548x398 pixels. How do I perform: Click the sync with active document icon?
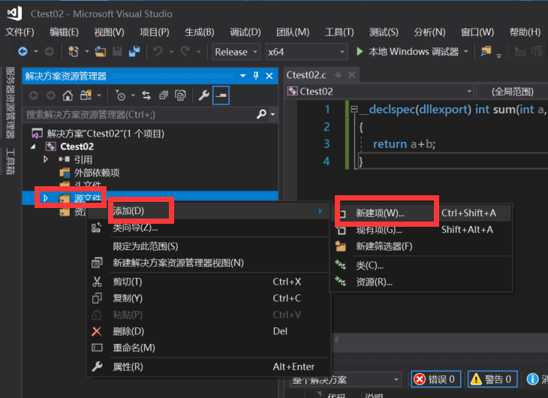tap(146, 95)
